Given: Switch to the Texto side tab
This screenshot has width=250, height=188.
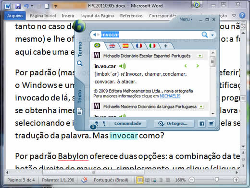Looking at the screenshot, I should [80, 102].
